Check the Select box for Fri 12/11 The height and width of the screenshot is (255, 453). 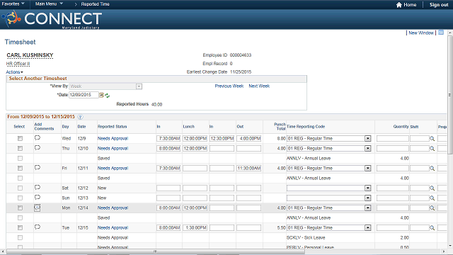(20, 169)
